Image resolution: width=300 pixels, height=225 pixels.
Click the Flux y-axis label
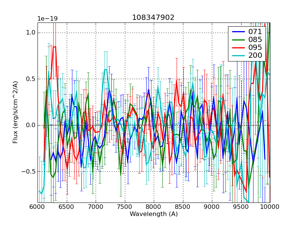point(15,112)
